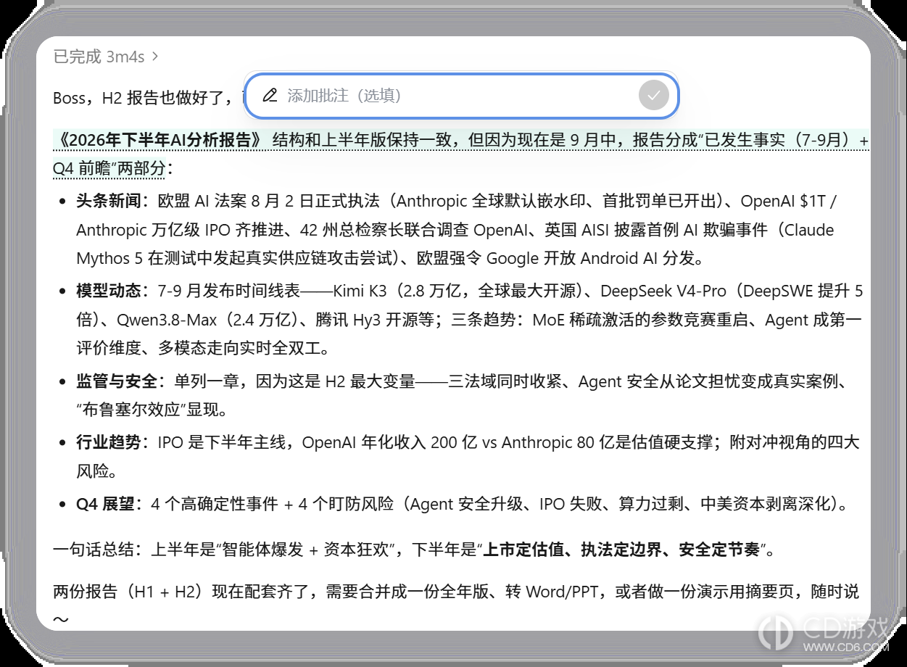Image resolution: width=907 pixels, height=667 pixels.
Task: Select the bold "行业趋势" bullet heading
Action: (x=108, y=442)
